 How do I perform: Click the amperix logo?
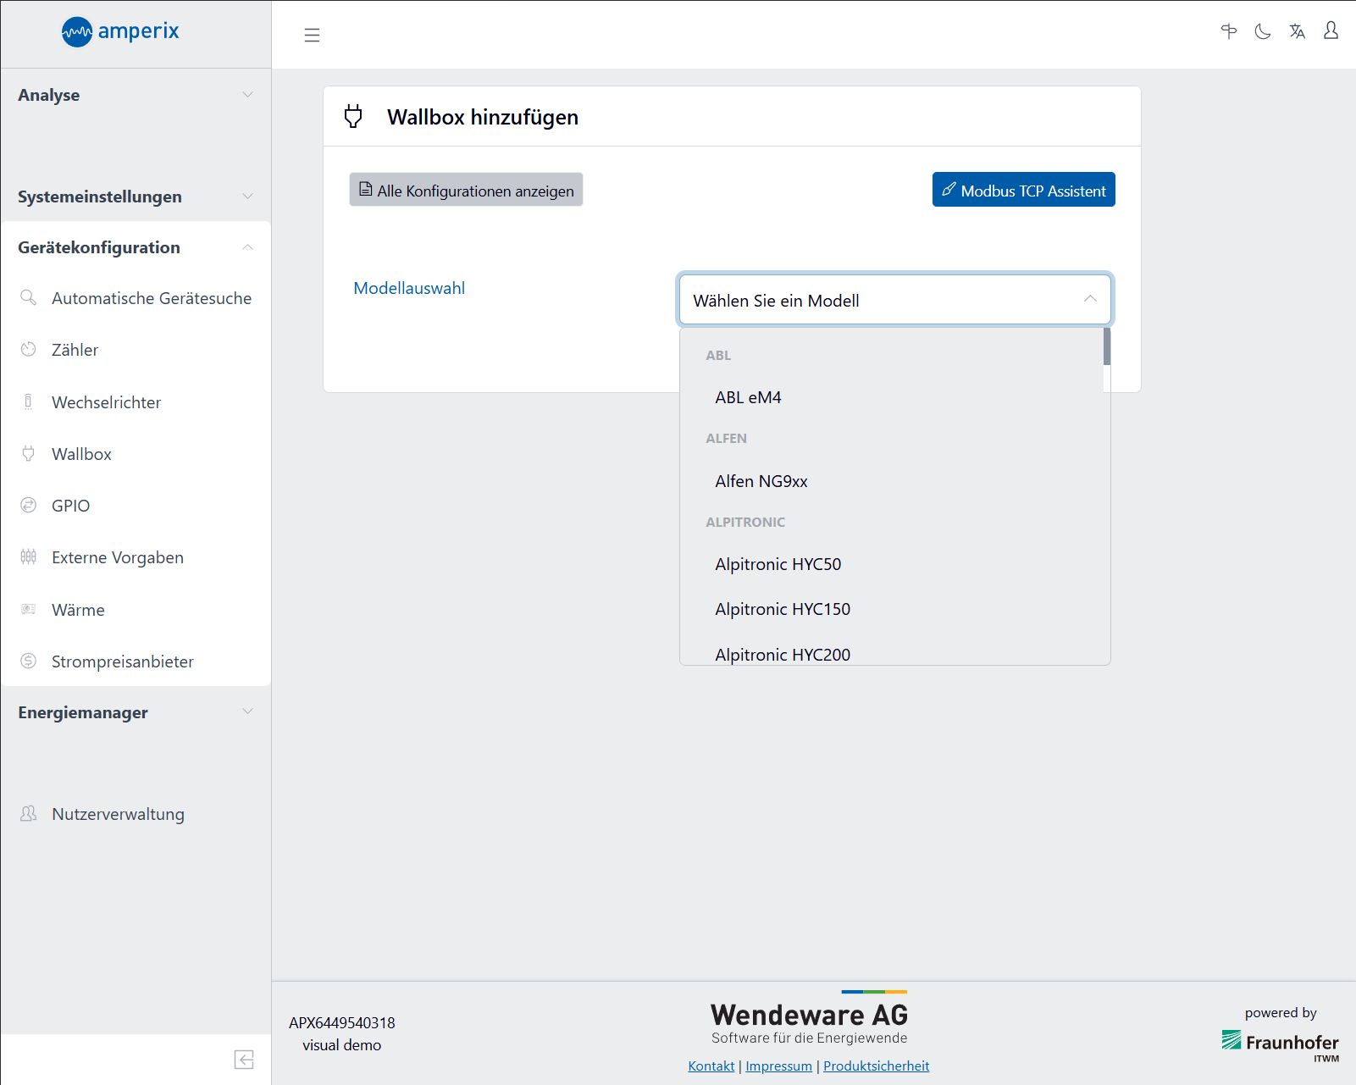click(120, 32)
